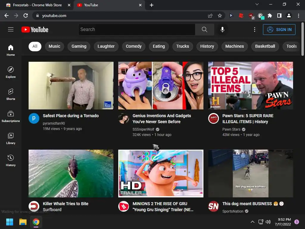
Task: Click the Chrome taskbar icon
Action: point(36,222)
